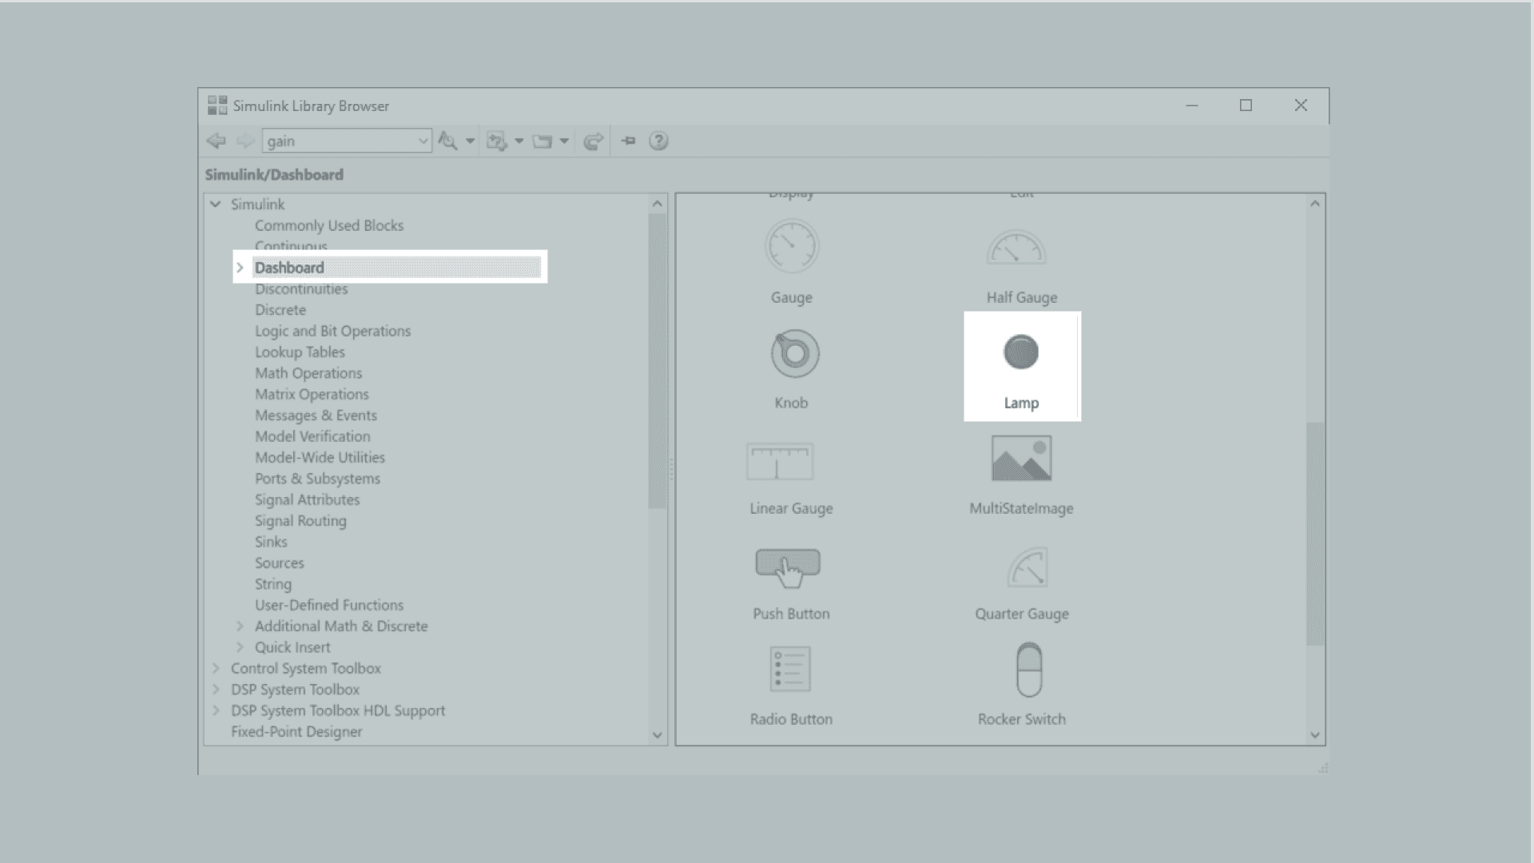Open help with question mark icon

tap(658, 141)
